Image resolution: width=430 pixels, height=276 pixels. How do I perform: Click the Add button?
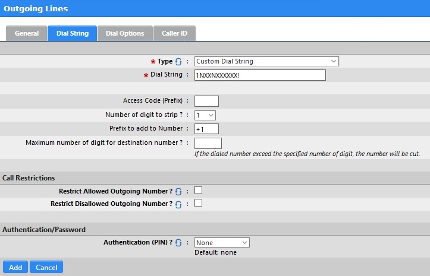pyautogui.click(x=15, y=267)
